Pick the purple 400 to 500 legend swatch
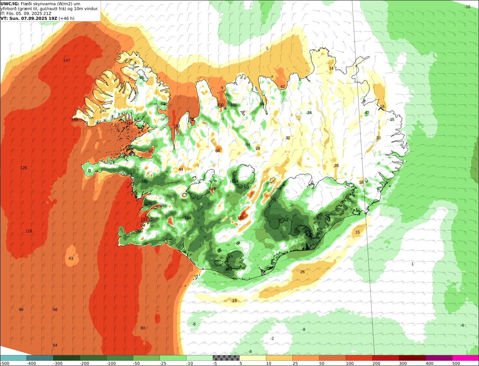The height and width of the screenshot is (366, 479). tap(439, 358)
